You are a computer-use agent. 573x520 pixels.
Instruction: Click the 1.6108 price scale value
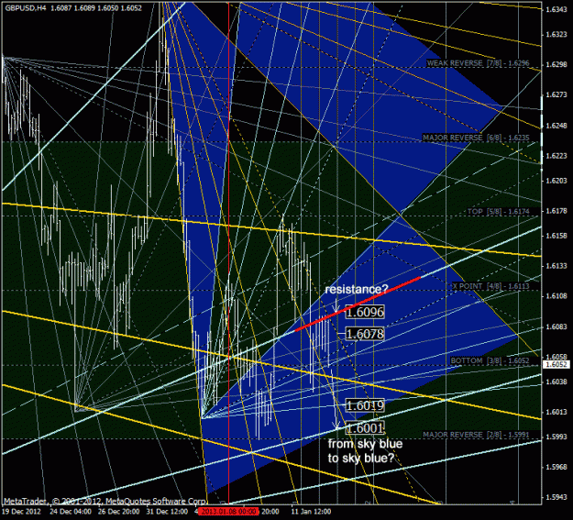(556, 296)
